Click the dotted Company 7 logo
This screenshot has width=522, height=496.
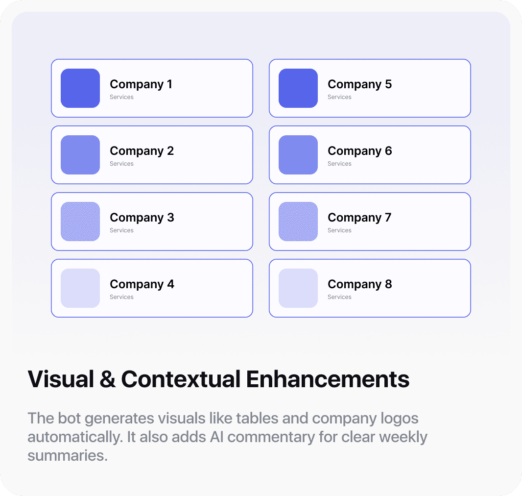(x=298, y=222)
